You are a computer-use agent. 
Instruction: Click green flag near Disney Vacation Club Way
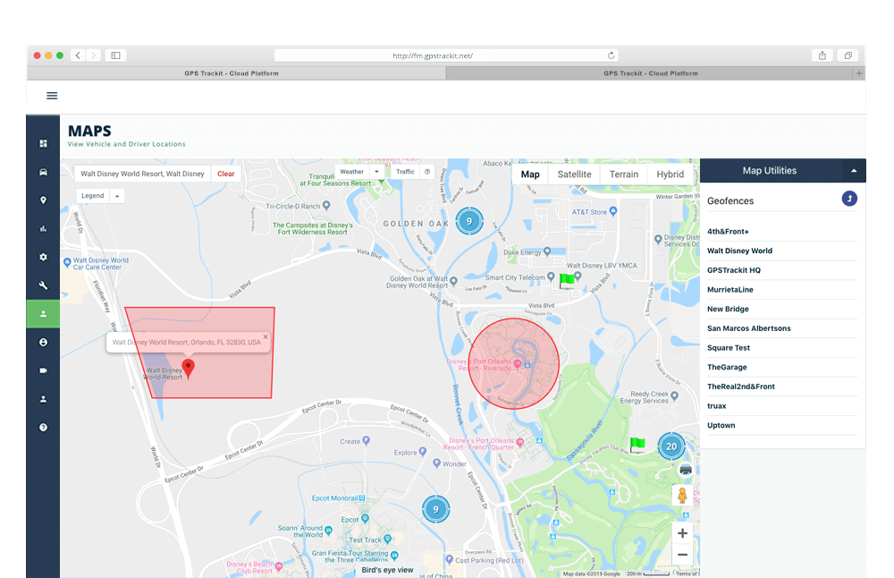637,445
